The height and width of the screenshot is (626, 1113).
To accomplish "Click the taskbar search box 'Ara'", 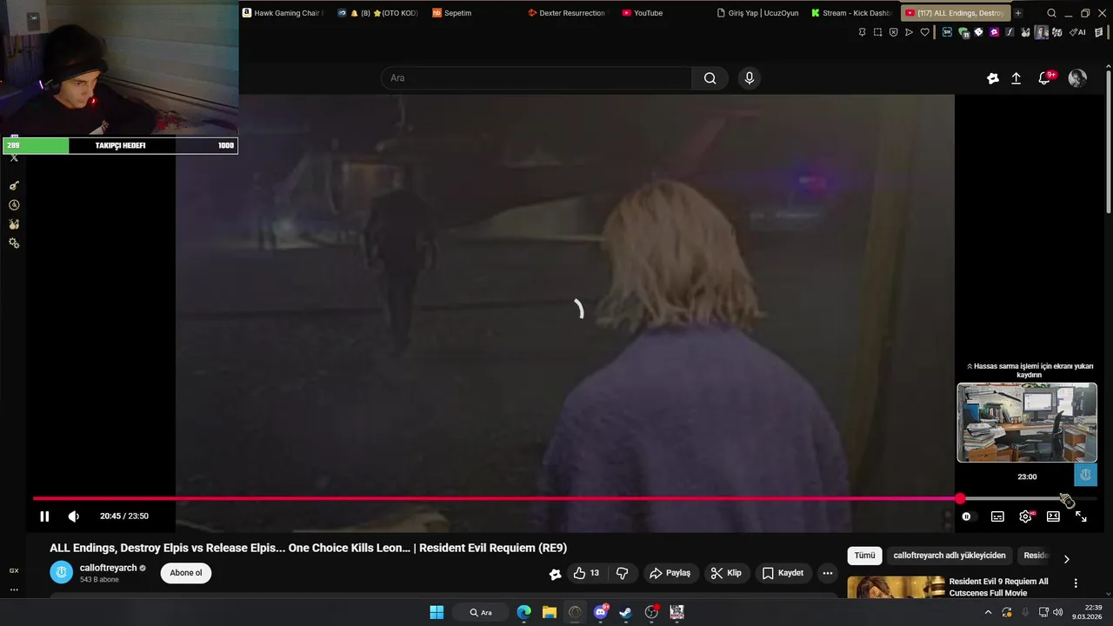I will 481,612.
